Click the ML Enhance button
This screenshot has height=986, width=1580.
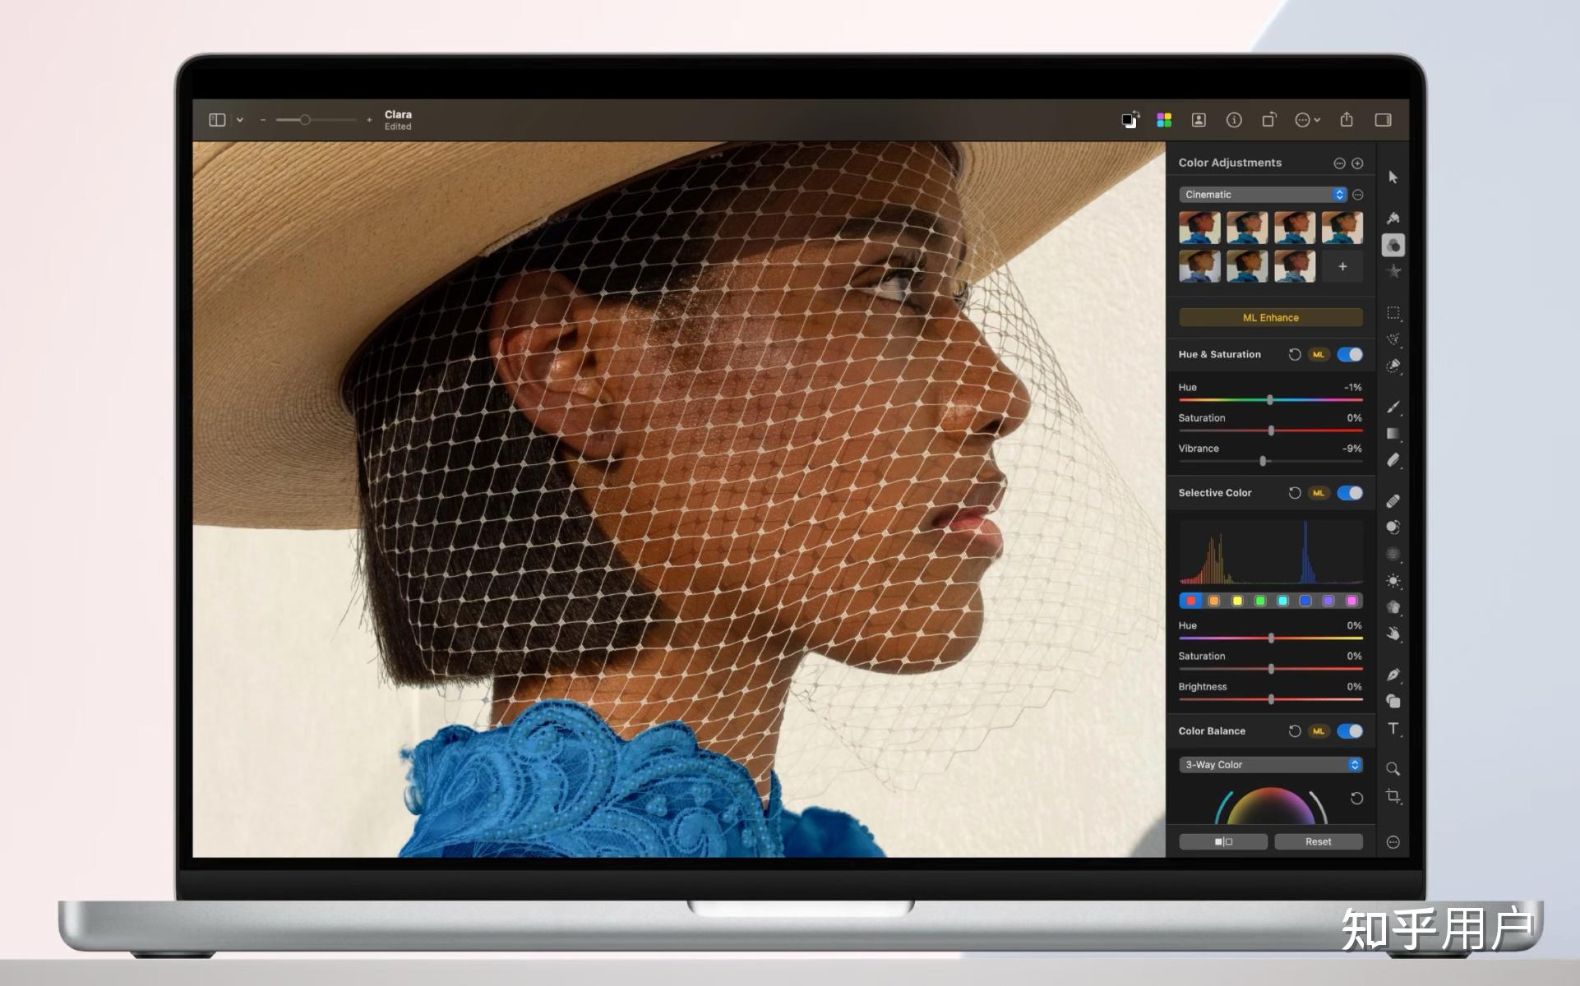tap(1270, 317)
